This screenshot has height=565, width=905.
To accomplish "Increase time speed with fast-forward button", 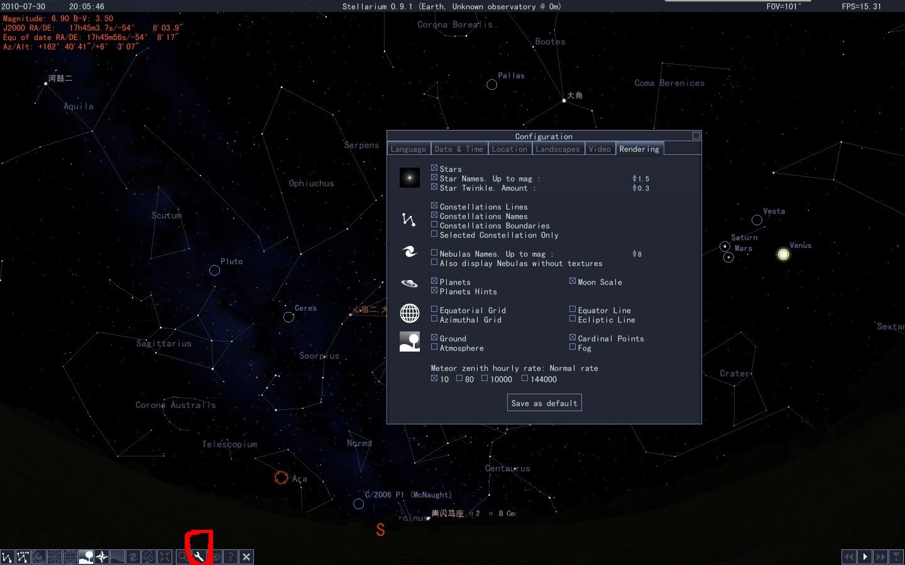I will click(880, 557).
